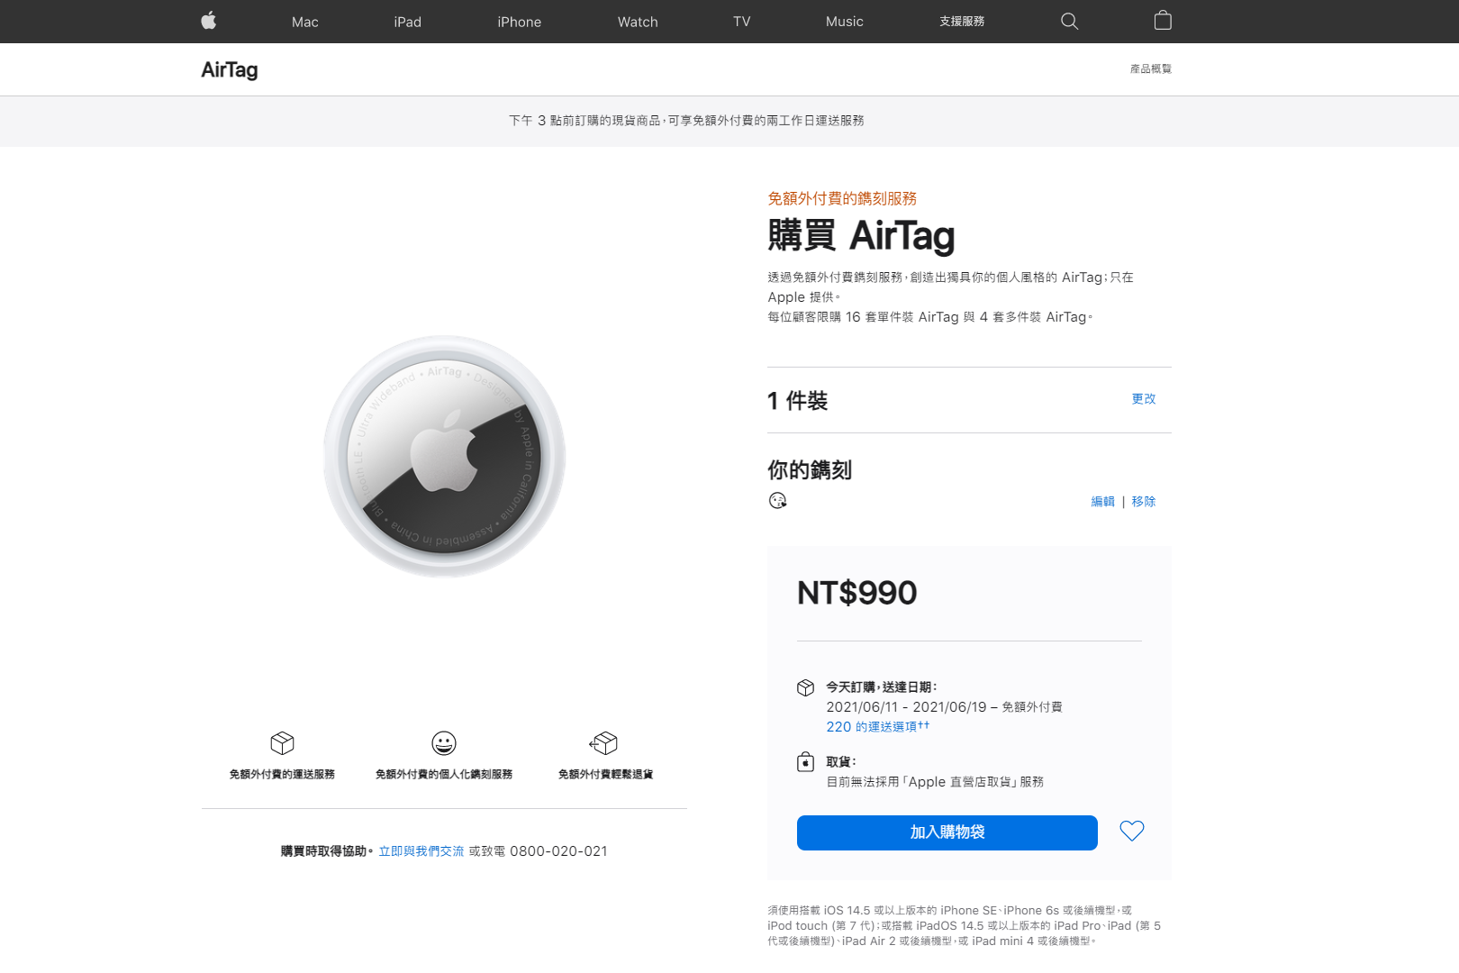
Task: Click the iOS 14.5 compatibility footnote
Action: [965, 926]
